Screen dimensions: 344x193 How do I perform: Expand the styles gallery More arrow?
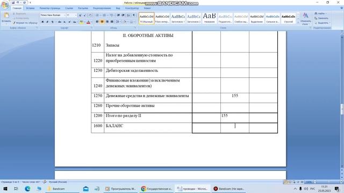(298, 23)
